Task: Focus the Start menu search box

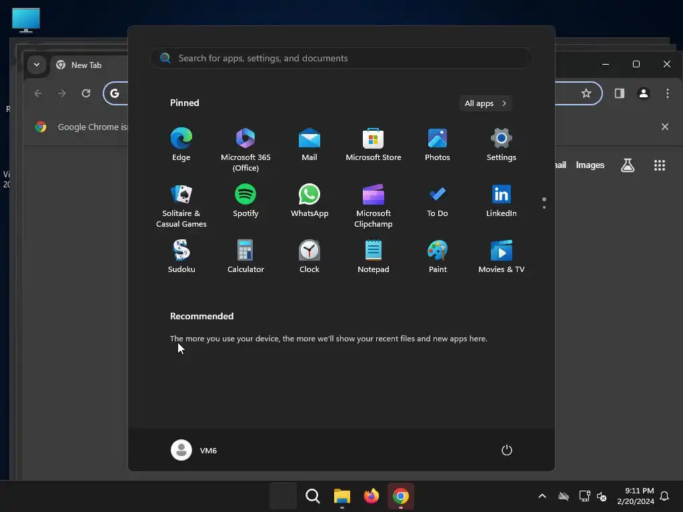Action: 341,58
